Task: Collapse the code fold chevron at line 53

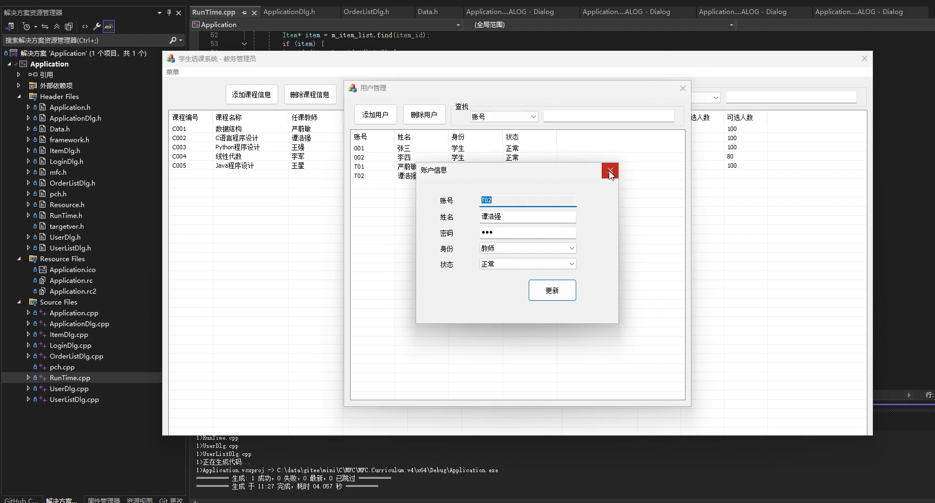Action: [244, 44]
